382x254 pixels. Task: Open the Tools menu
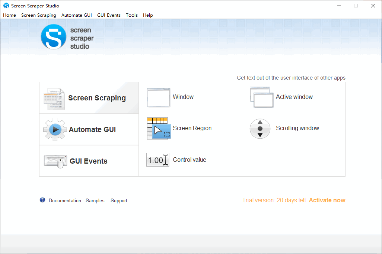point(132,15)
